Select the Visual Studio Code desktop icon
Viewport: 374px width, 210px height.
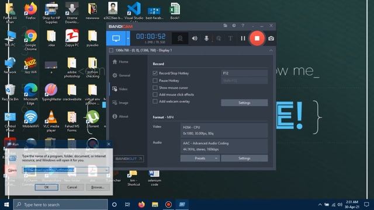pyautogui.click(x=134, y=11)
